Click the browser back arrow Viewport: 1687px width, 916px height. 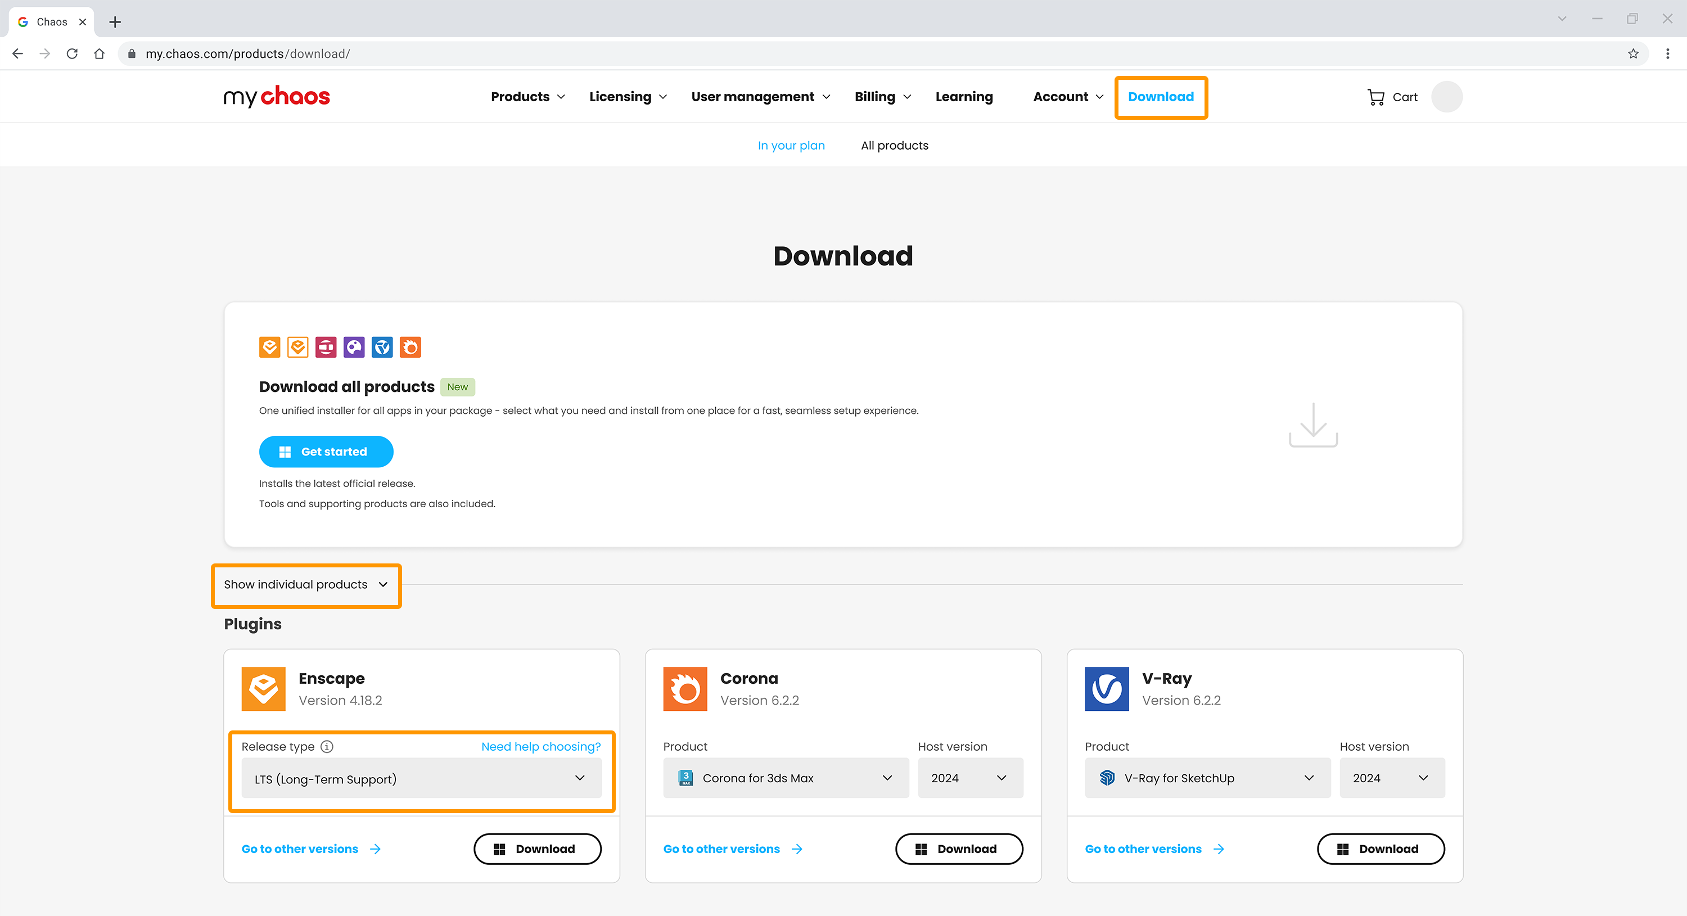point(17,53)
